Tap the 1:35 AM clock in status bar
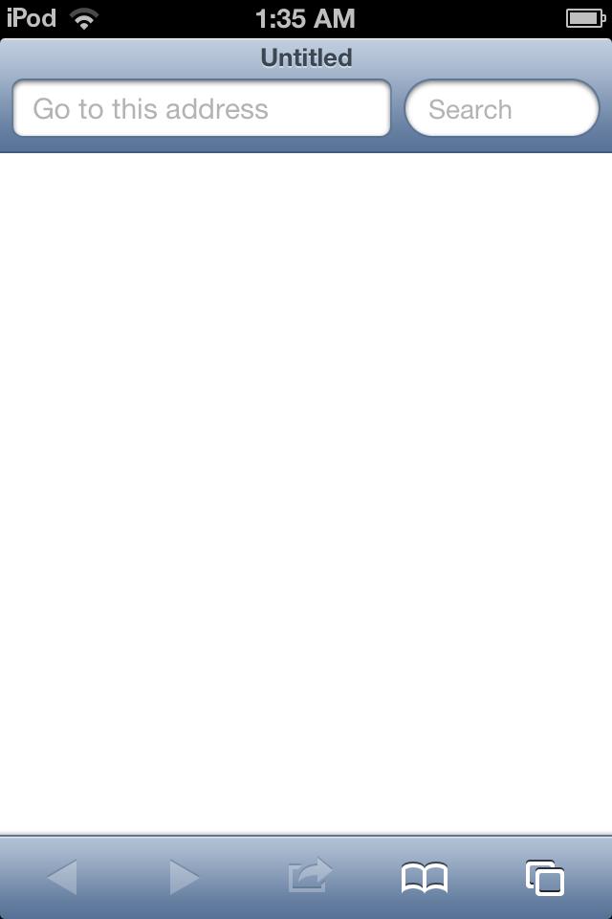Screen dimensions: 612x919 pos(305,19)
